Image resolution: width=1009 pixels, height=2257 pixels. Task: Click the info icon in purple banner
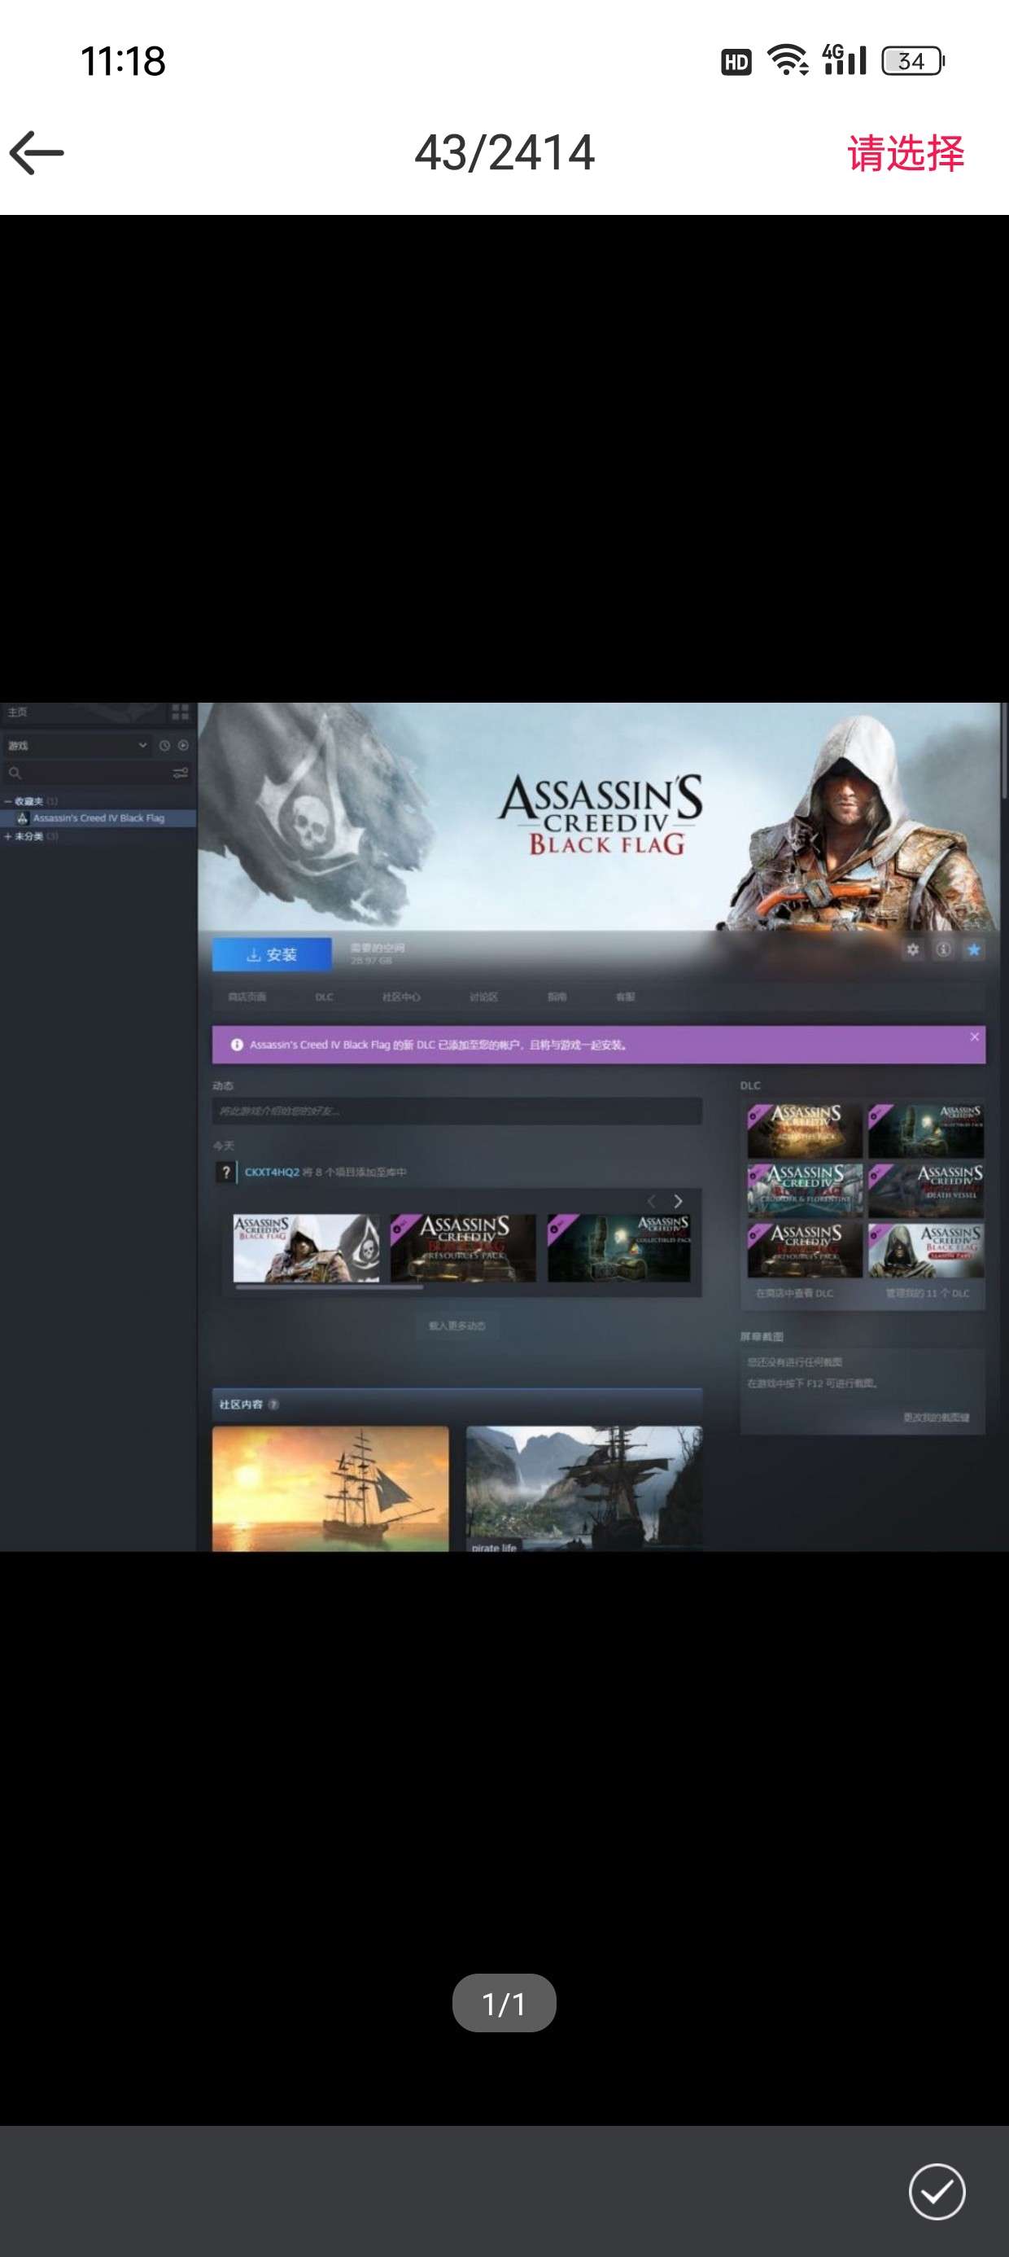[x=237, y=1045]
